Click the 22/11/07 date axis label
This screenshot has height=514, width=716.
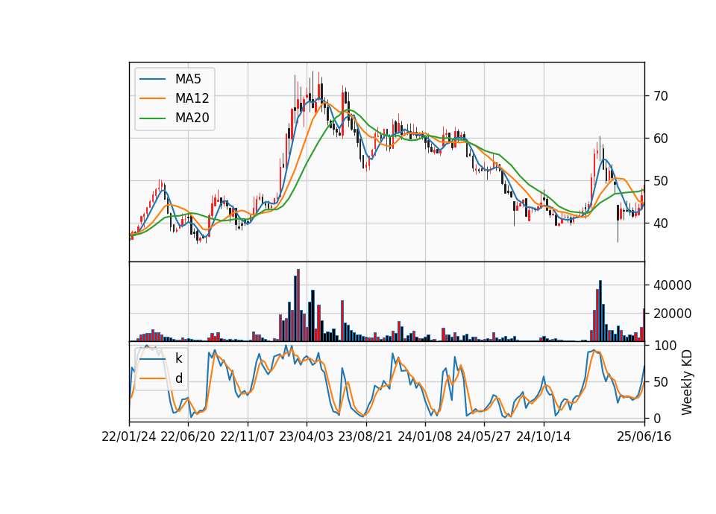[x=248, y=437]
